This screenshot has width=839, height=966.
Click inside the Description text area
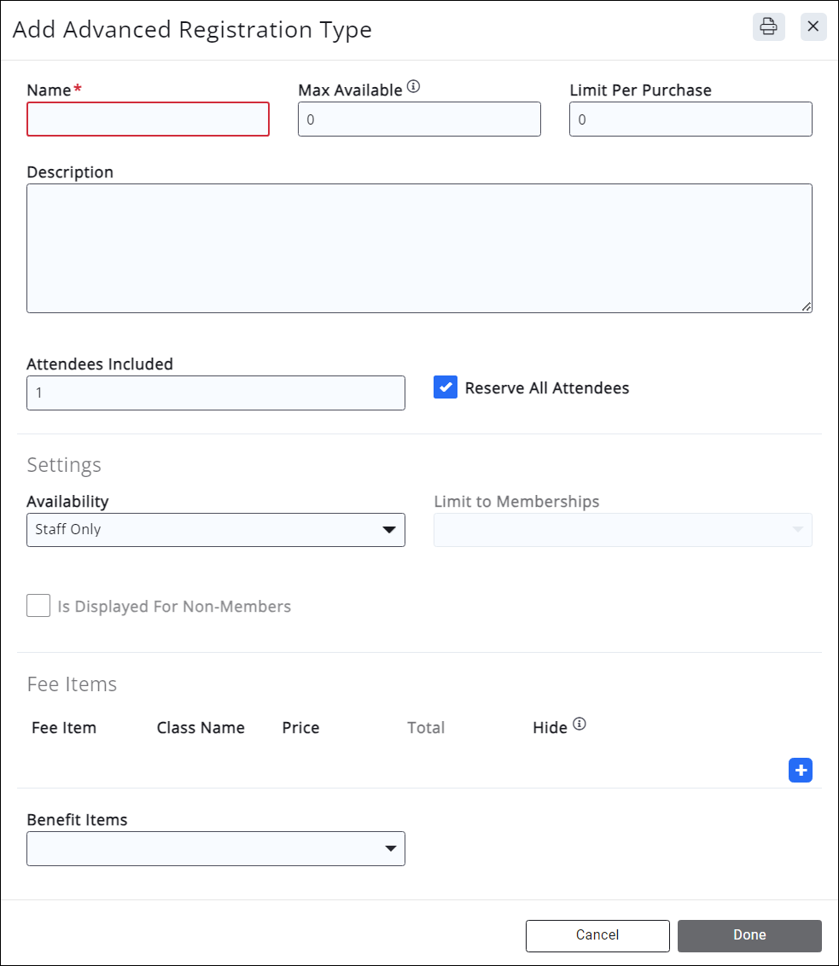click(419, 247)
